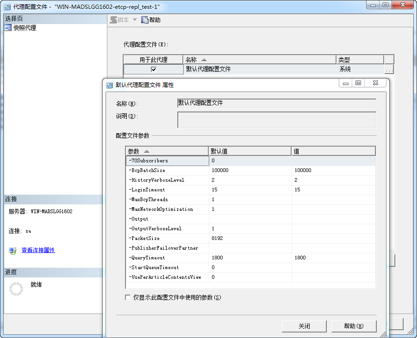This screenshot has width=417, height=338.
Task: Select the -LoginTimeout parameter
Action: coord(167,190)
